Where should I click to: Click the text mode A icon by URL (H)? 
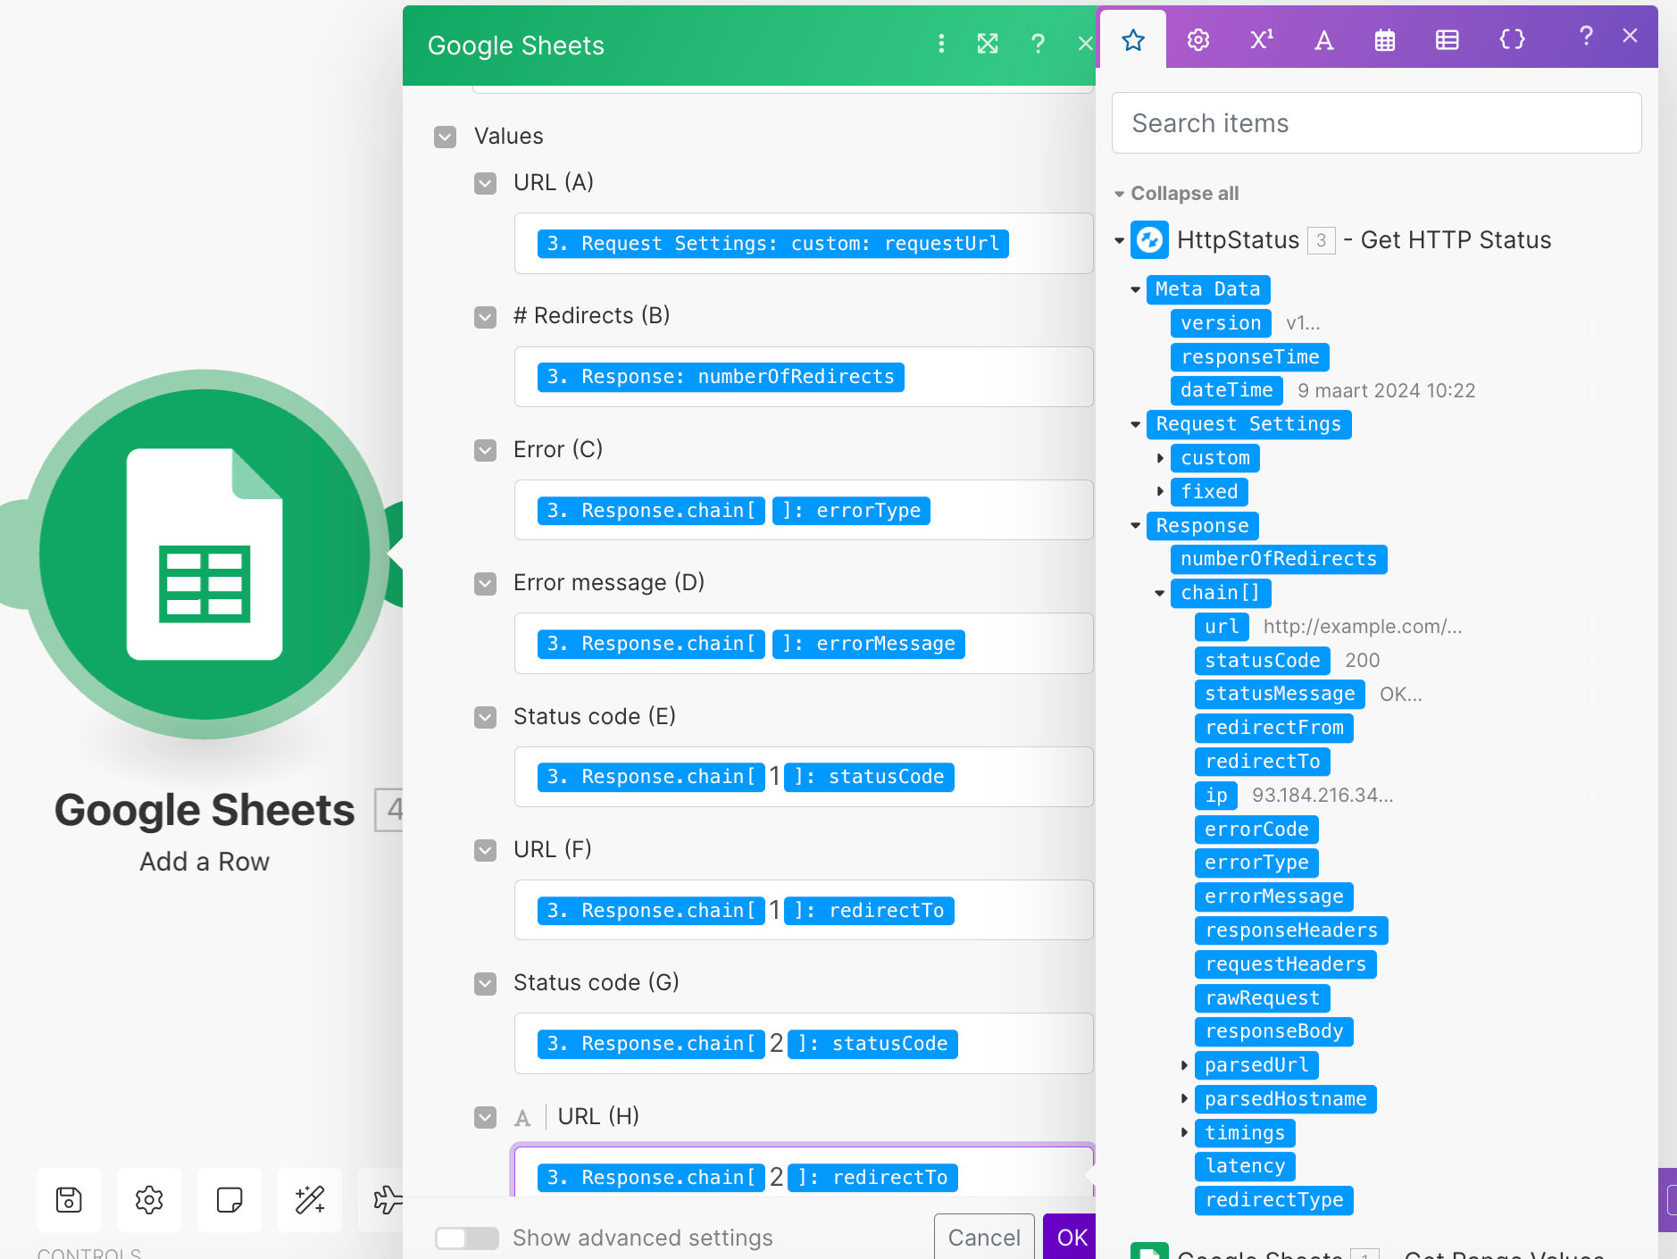click(522, 1117)
